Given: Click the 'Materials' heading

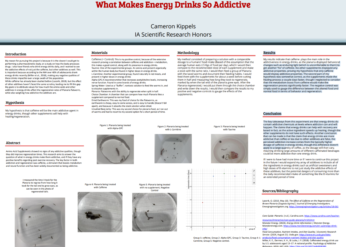Looking at the screenshot, I should coord(100,53).
